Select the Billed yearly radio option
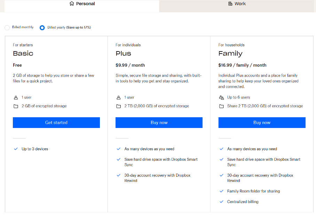Image resolution: width=316 pixels, height=215 pixels. [x=42, y=27]
